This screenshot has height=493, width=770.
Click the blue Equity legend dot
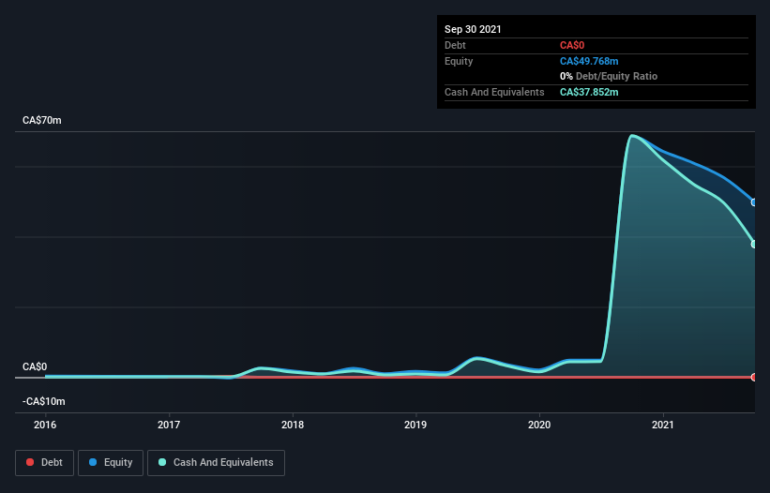point(93,462)
